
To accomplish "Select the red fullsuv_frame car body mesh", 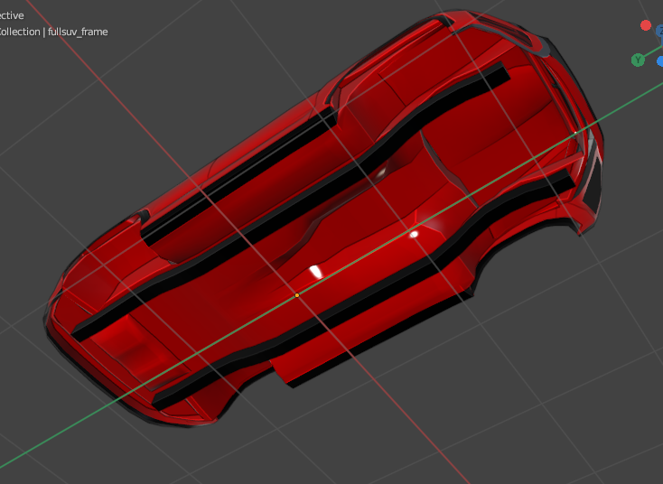I will pos(322,219).
